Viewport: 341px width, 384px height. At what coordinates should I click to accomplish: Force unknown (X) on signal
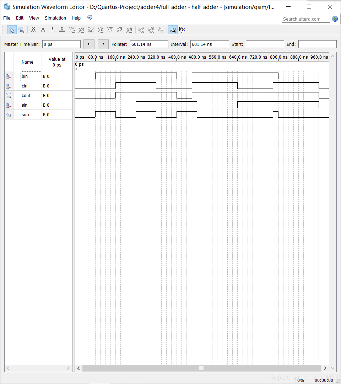[33, 30]
